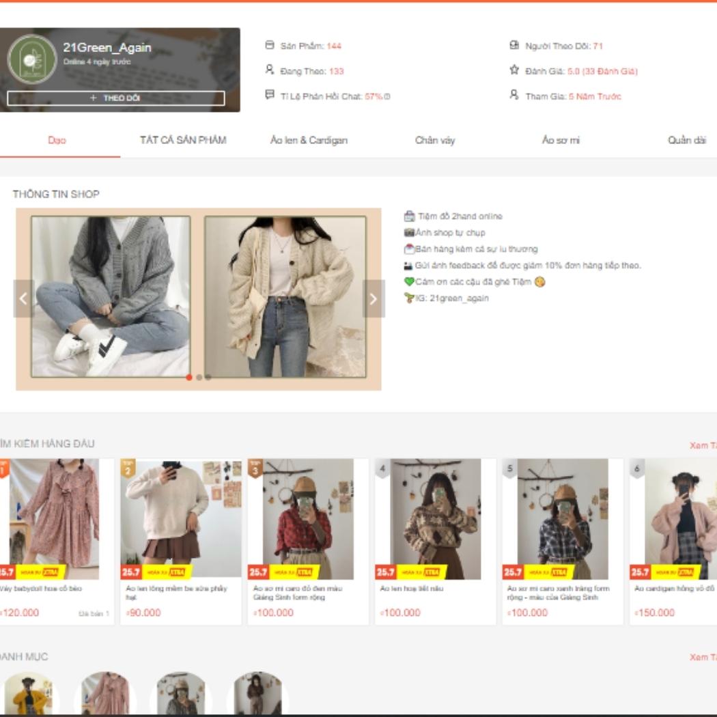Click the rank 5 badge
Screen dimensions: 717x717
(x=510, y=468)
